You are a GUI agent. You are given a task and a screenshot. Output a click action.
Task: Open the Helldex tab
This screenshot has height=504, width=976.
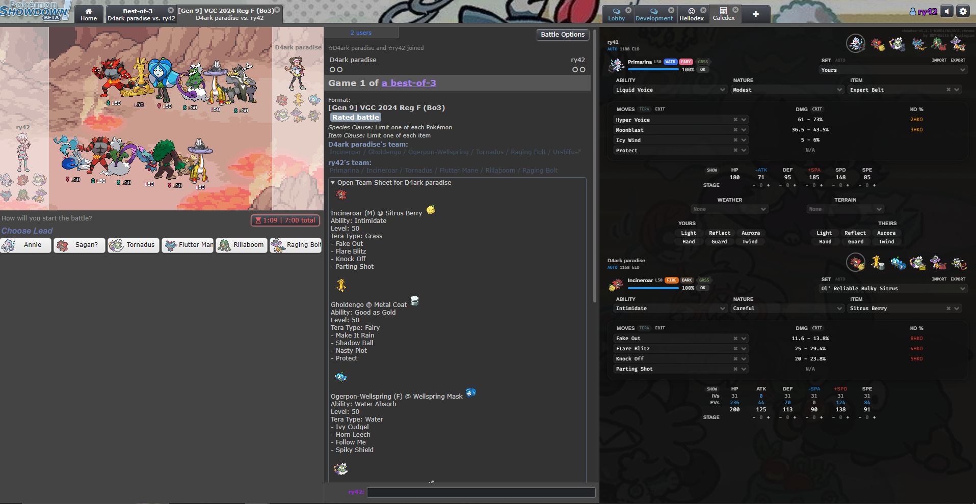(692, 14)
